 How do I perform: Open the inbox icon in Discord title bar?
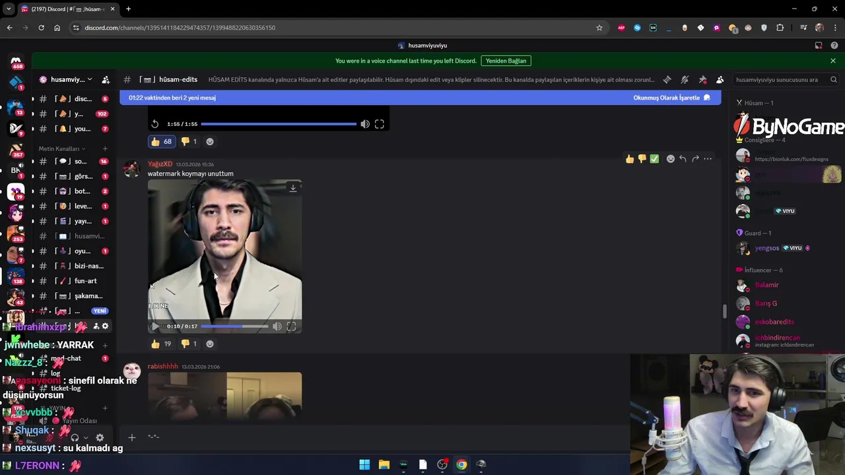pyautogui.click(x=819, y=46)
